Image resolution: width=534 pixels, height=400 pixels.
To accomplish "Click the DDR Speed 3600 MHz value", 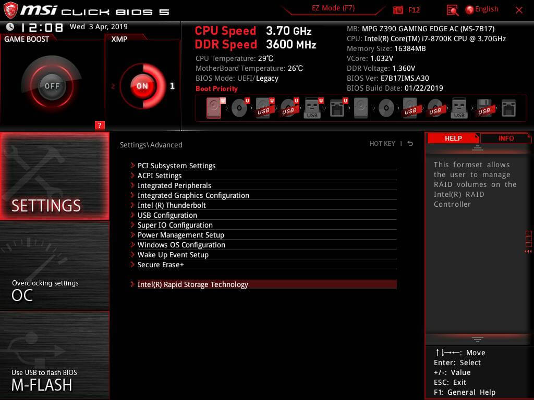I will click(291, 44).
